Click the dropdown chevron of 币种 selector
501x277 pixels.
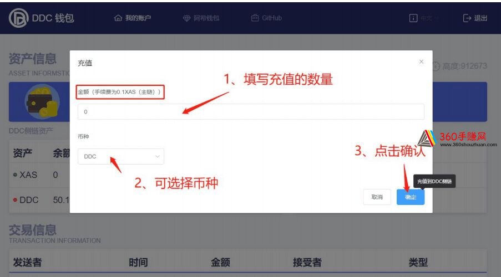(157, 156)
